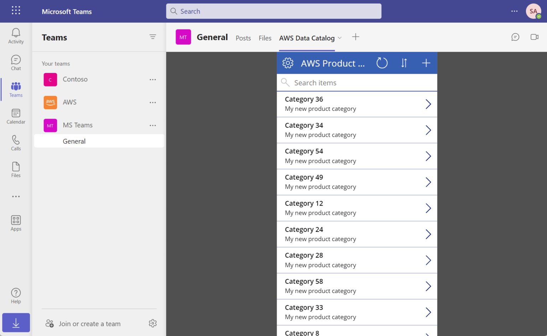Viewport: 547px width, 336px height.
Task: Open manage teams gear icon
Action: click(153, 323)
